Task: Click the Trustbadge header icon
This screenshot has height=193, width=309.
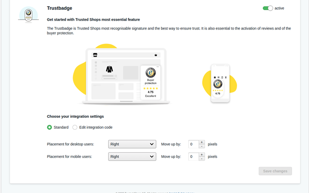Action: pos(28,15)
